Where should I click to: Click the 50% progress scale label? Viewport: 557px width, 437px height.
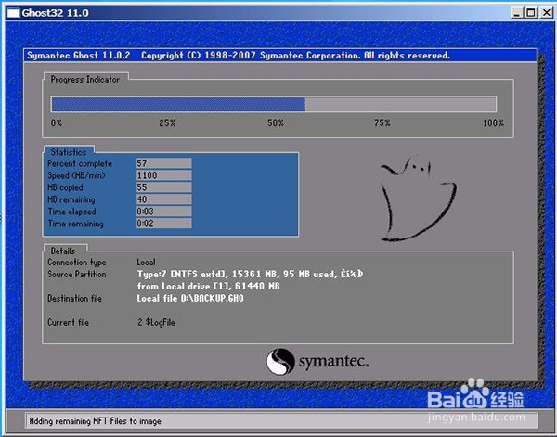click(x=276, y=123)
